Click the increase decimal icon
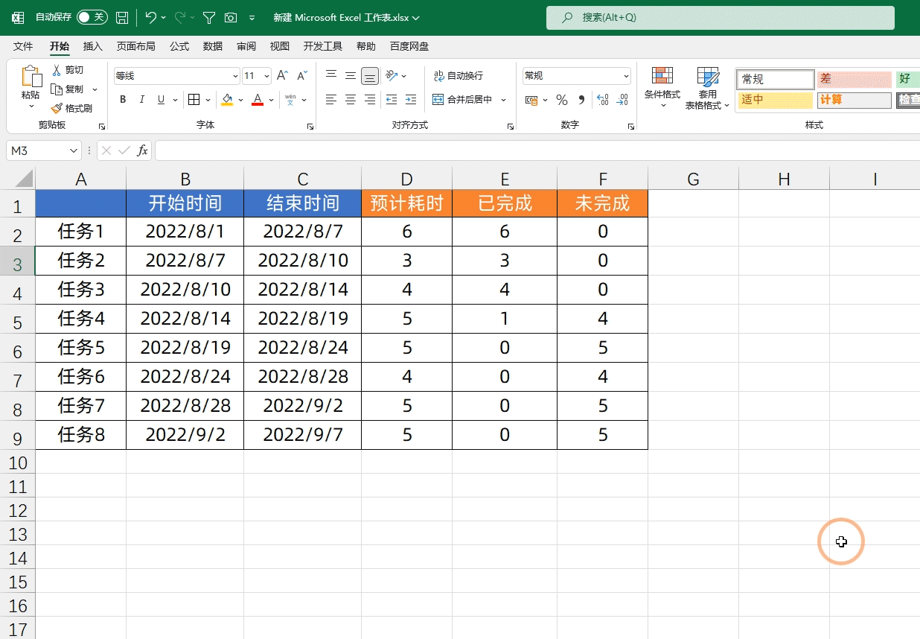 603,100
